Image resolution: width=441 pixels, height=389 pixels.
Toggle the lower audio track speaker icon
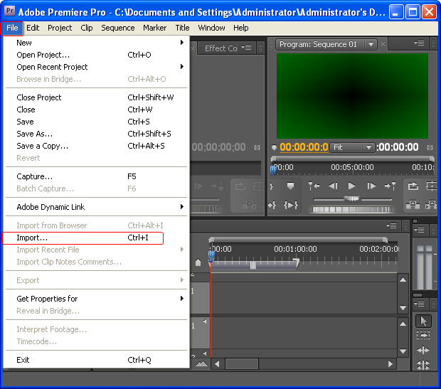coord(205,353)
